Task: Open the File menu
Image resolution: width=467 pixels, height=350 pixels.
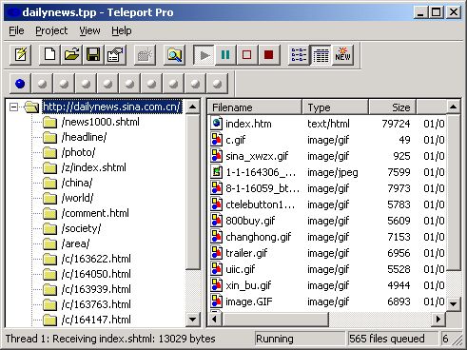Action: (x=16, y=30)
